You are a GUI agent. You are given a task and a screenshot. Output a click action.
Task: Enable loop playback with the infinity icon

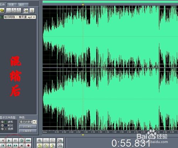[x=28, y=141]
